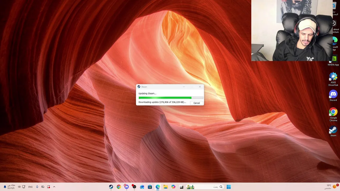Open OBS Studio from the taskbar
340x191 pixels.
coord(134,187)
